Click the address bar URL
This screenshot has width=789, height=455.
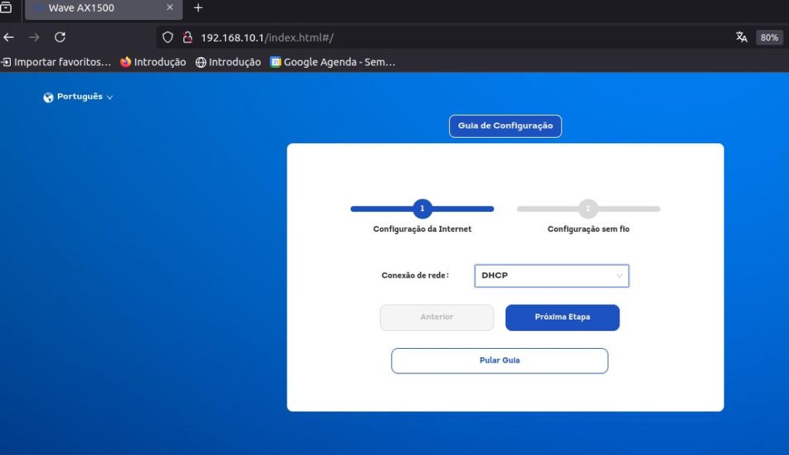pos(267,38)
